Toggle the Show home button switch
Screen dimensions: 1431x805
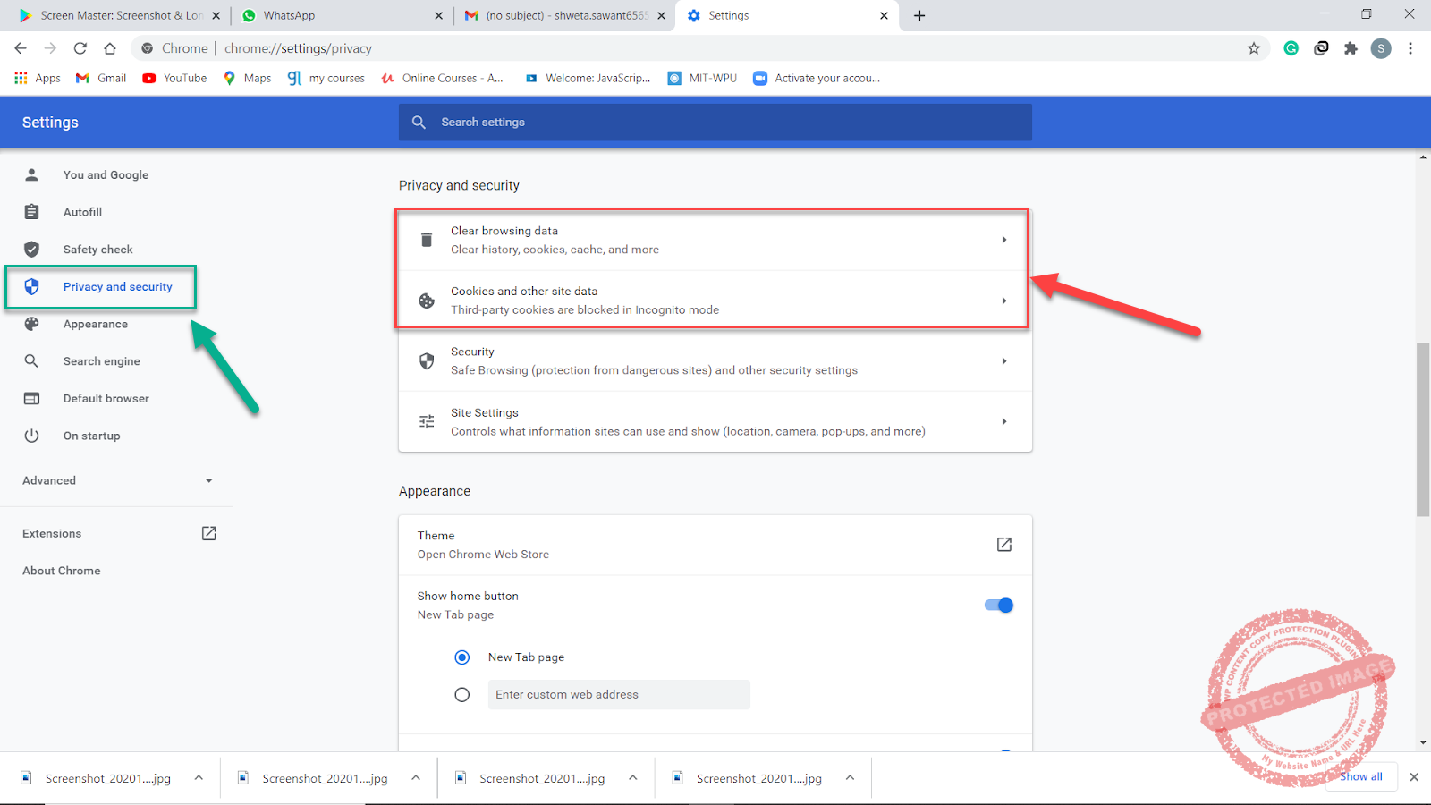[998, 605]
